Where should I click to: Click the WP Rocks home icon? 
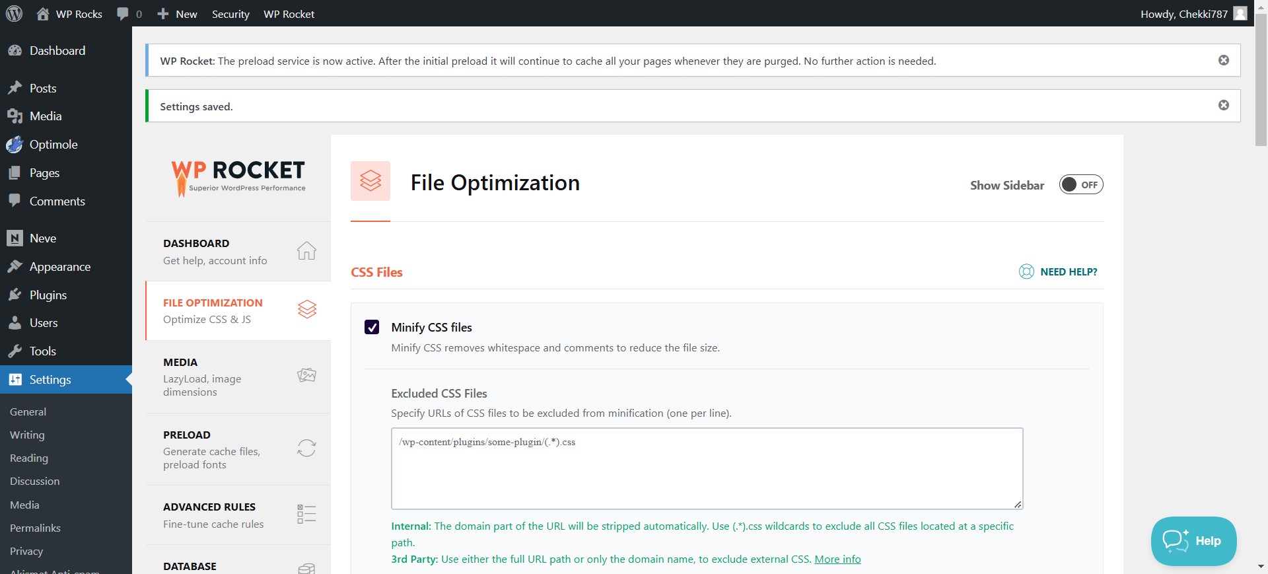43,14
